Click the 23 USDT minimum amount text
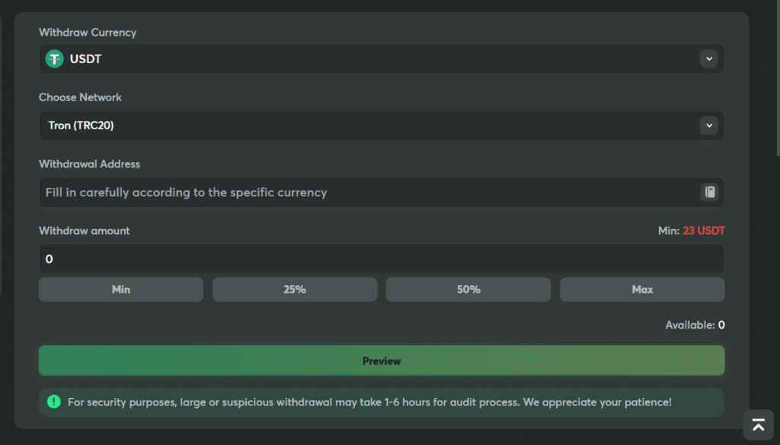 pos(703,230)
